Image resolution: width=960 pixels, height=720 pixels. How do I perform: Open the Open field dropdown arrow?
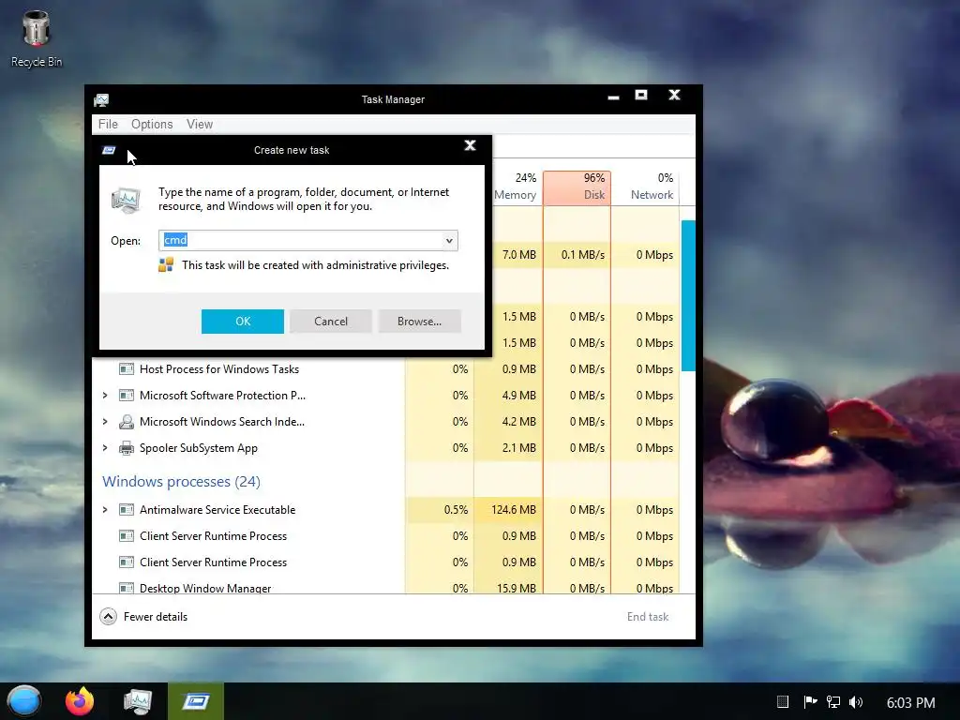449,241
